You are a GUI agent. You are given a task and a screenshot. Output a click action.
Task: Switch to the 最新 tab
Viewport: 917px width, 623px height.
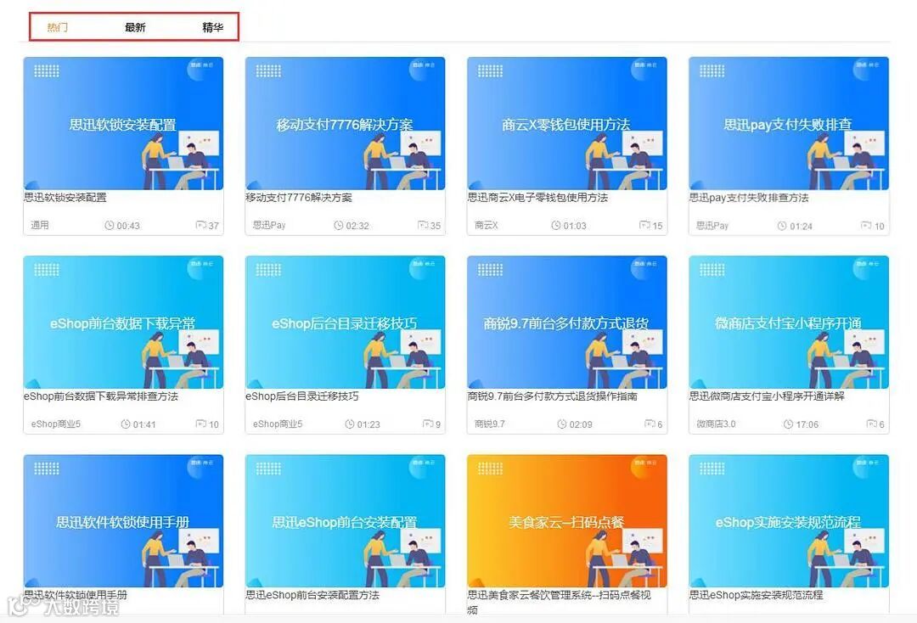click(x=135, y=27)
